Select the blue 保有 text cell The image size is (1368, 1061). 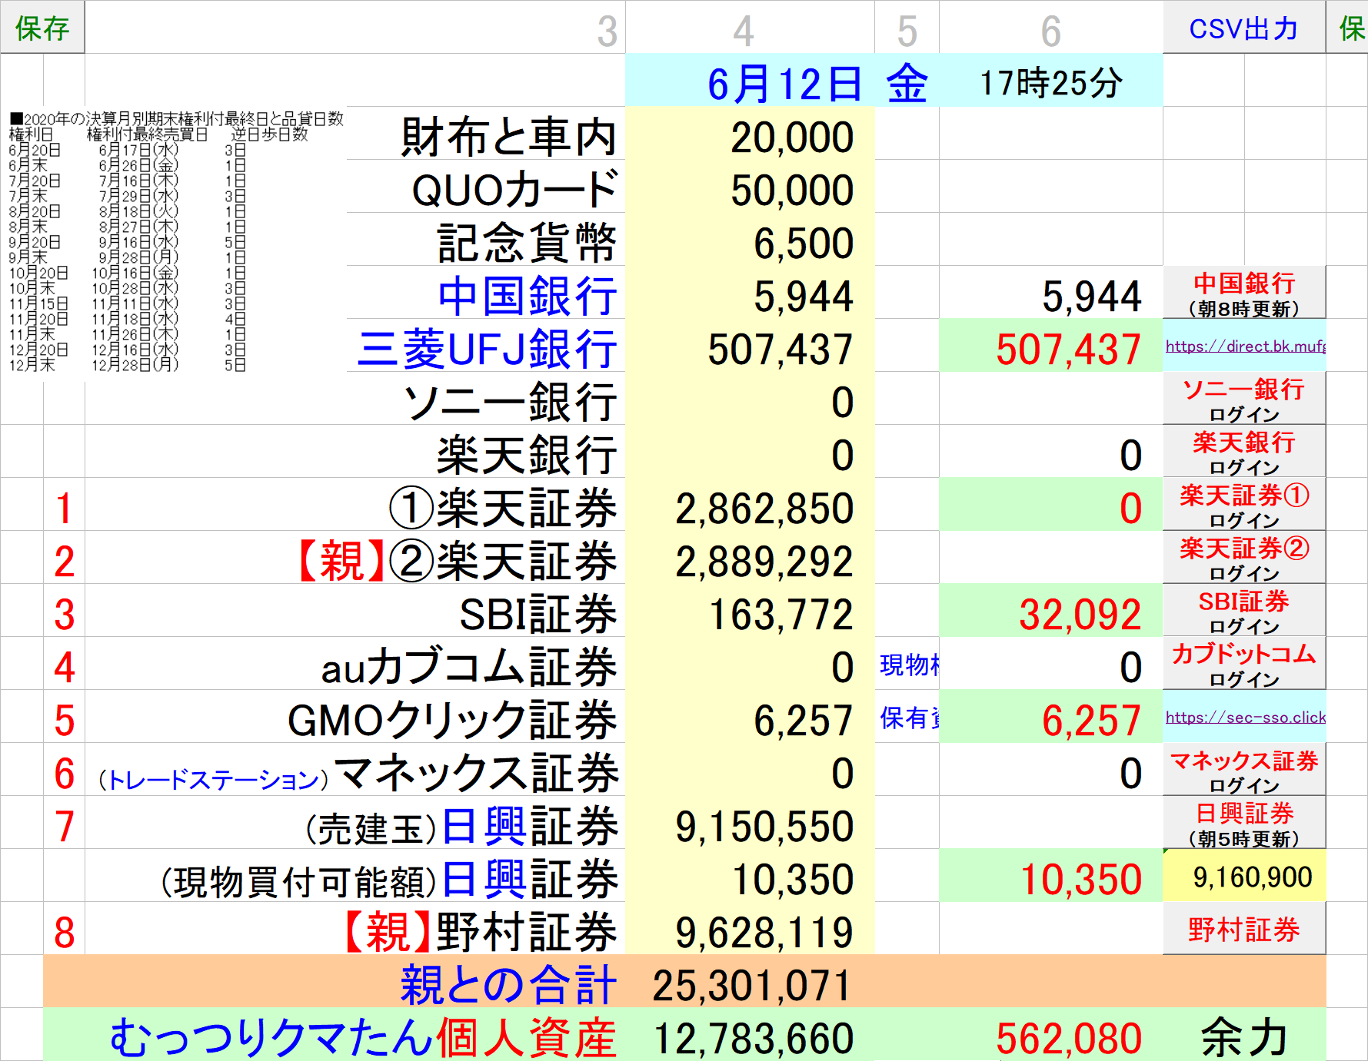coord(907,717)
